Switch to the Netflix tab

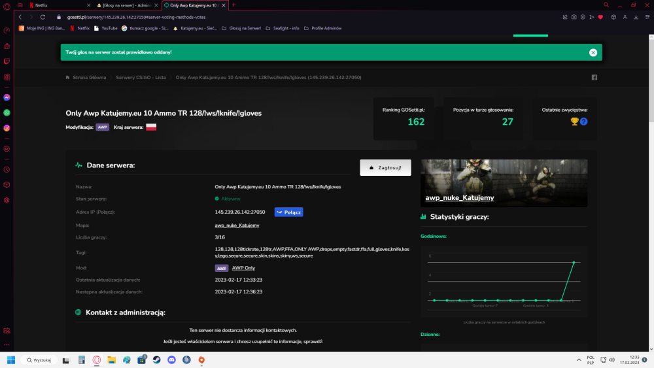[x=60, y=5]
